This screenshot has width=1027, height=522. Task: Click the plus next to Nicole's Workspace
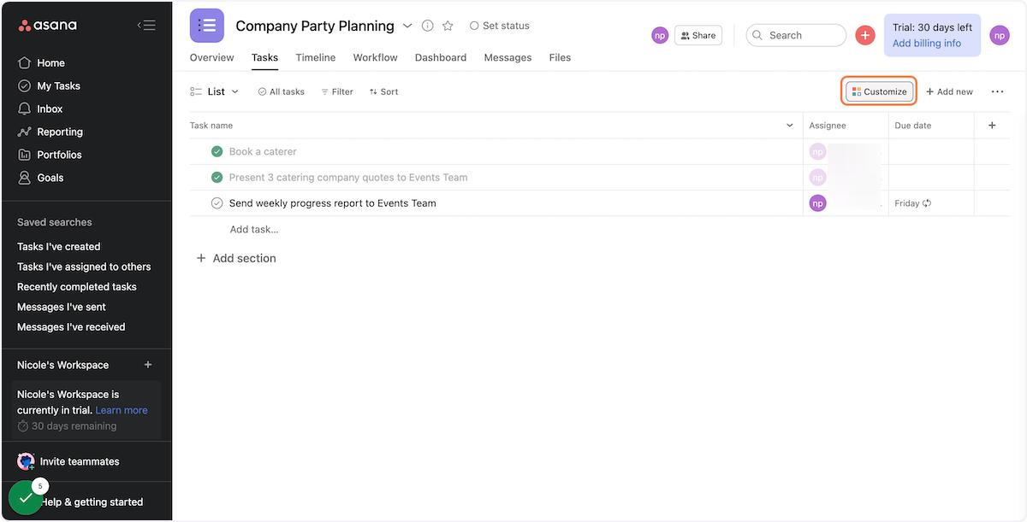click(x=148, y=365)
